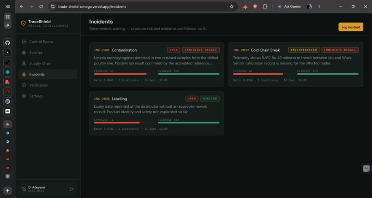The width and height of the screenshot is (372, 198).
Task: Click the Listeria monocytogenes description text
Action: point(156,61)
